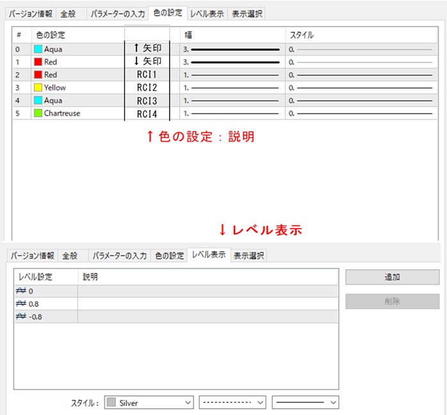This screenshot has height=415, width=447.
Task: Open バージョン情報 tab in lower dialog
Action: click(32, 256)
